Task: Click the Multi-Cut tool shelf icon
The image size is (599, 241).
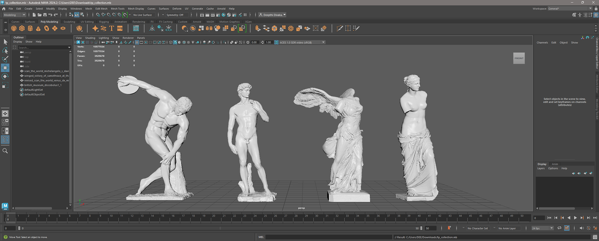Action: (x=340, y=28)
